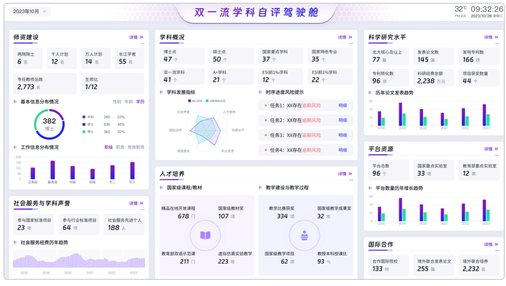Click the 参与国家标准项目 card
The image size is (506, 286).
click(34, 224)
